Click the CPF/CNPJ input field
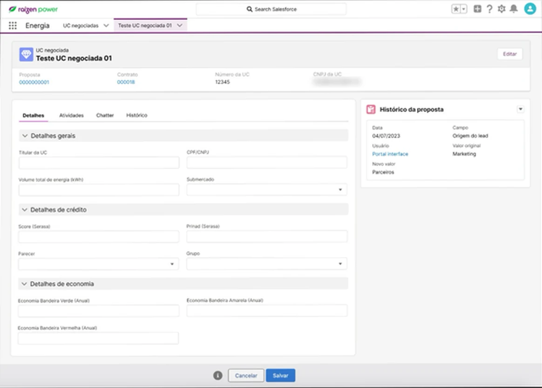Screen dimensions: 542x388 click(267, 163)
